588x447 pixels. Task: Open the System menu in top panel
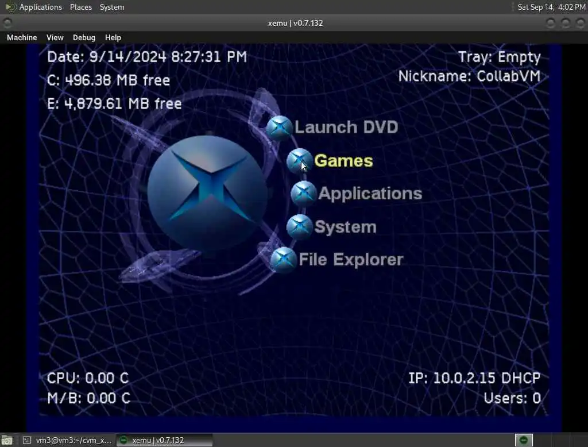pos(112,7)
